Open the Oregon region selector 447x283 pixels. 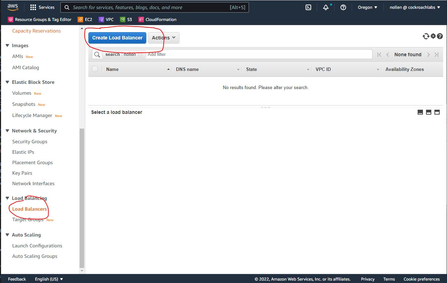[x=367, y=7]
